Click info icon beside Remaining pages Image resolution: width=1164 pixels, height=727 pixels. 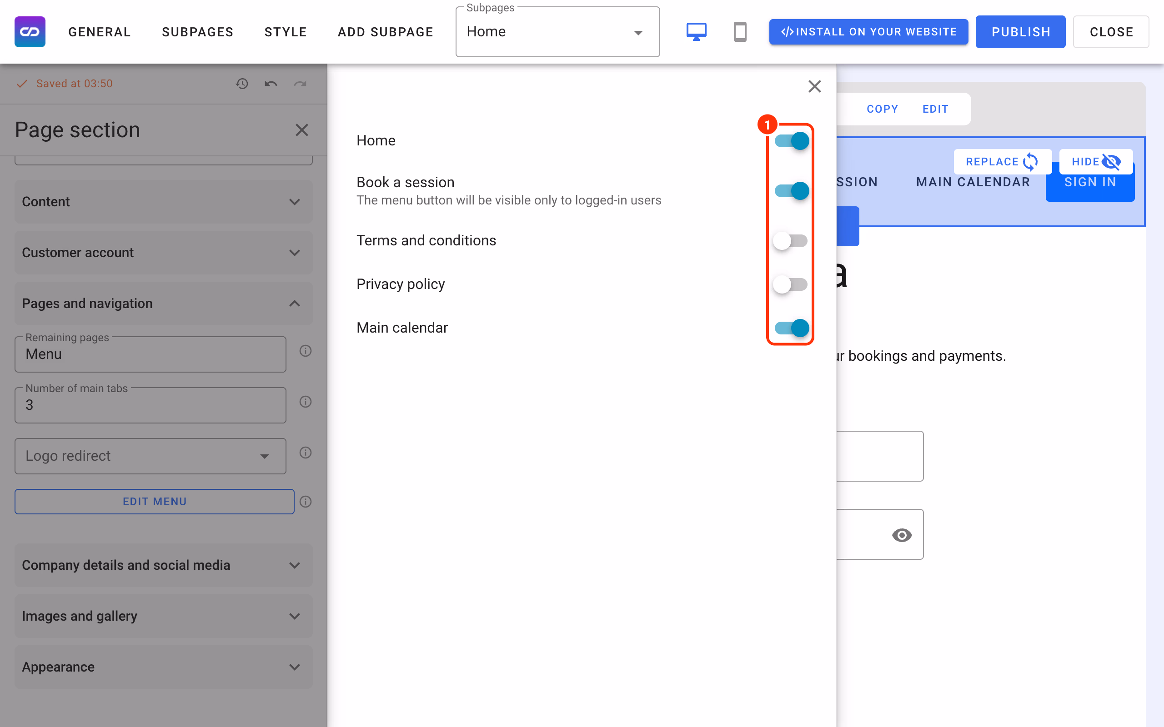point(306,350)
